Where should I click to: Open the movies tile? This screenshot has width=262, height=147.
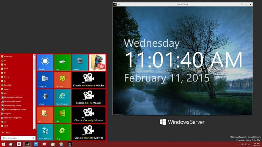click(x=80, y=62)
